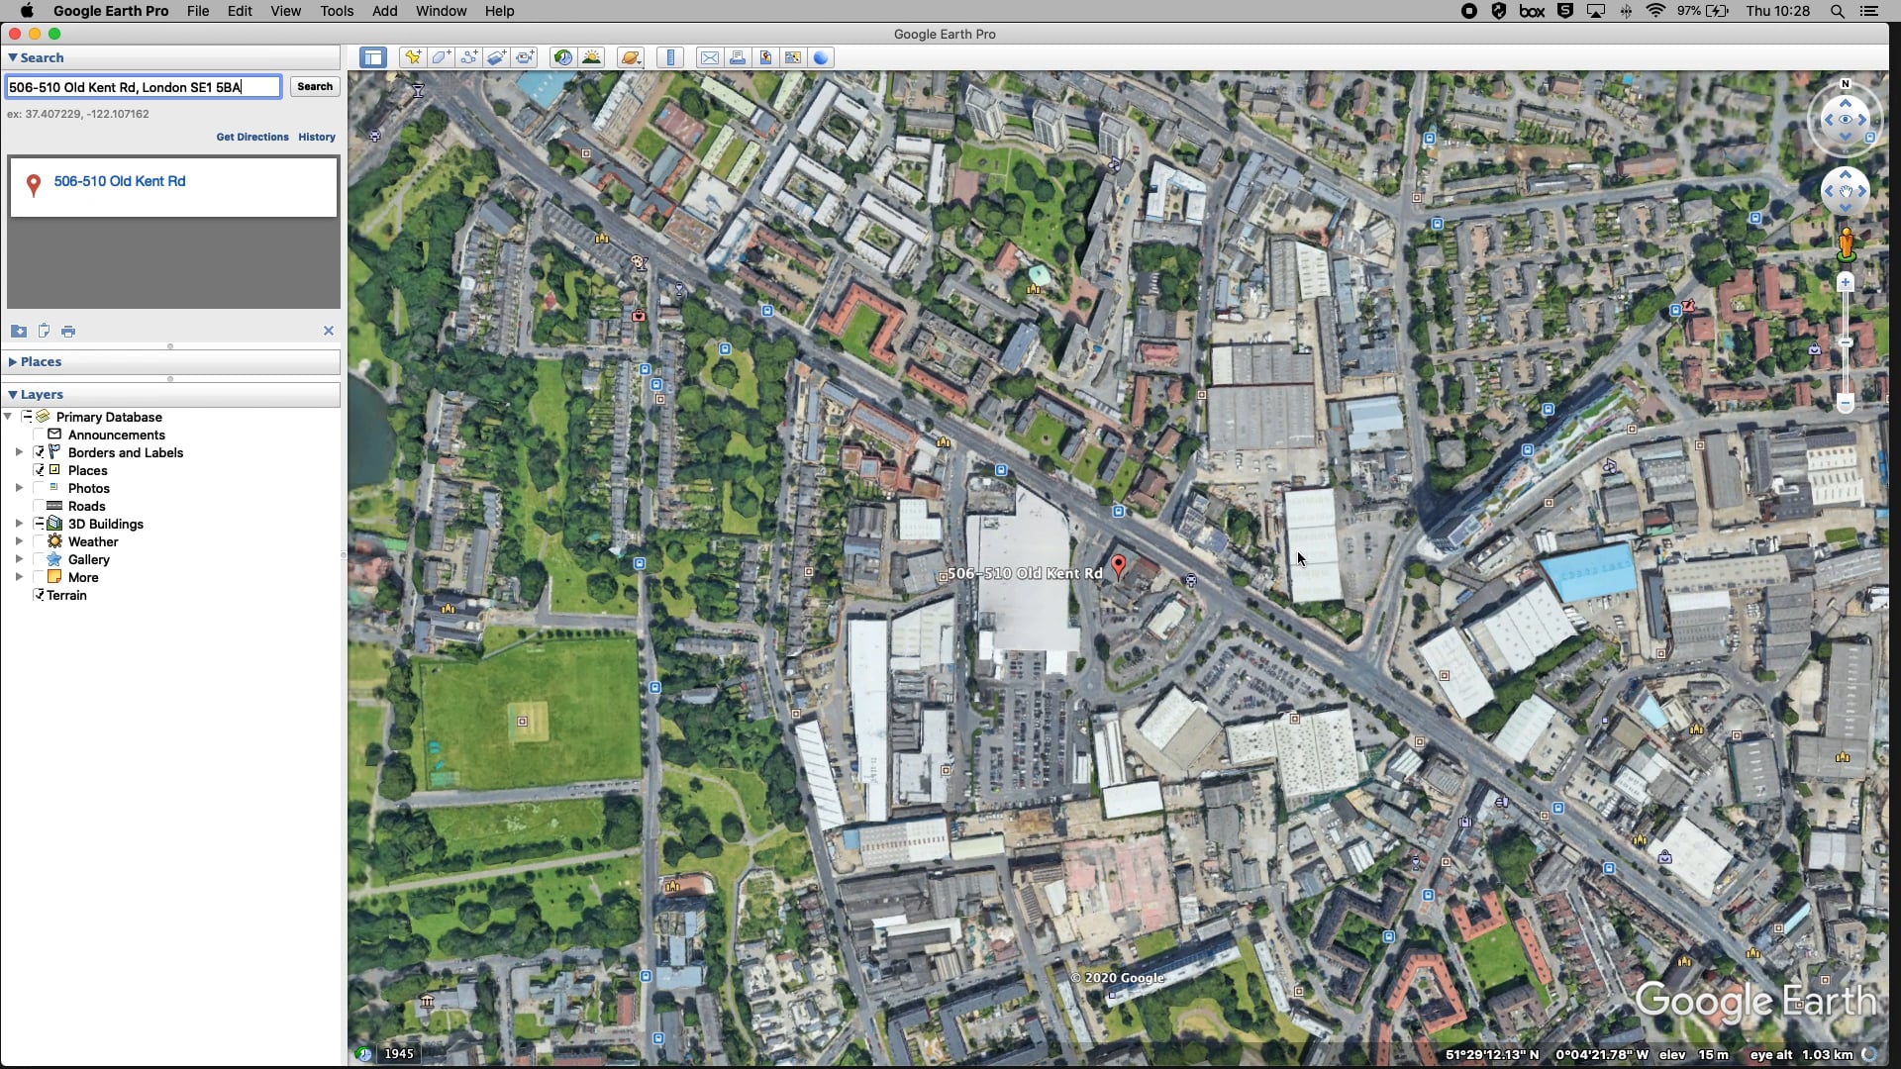Open the Add menu
Image resolution: width=1901 pixels, height=1069 pixels.
(x=384, y=11)
